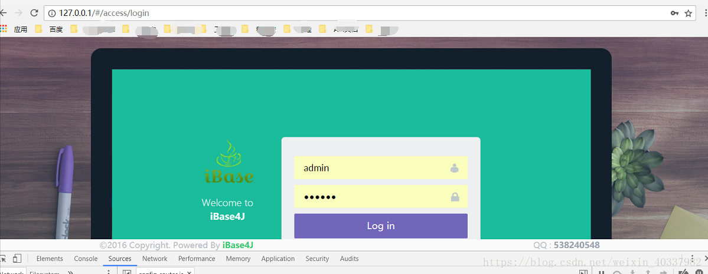Viewport: 708px width, 274px height.
Task: Open the Security tab in DevTools
Action: point(317,259)
